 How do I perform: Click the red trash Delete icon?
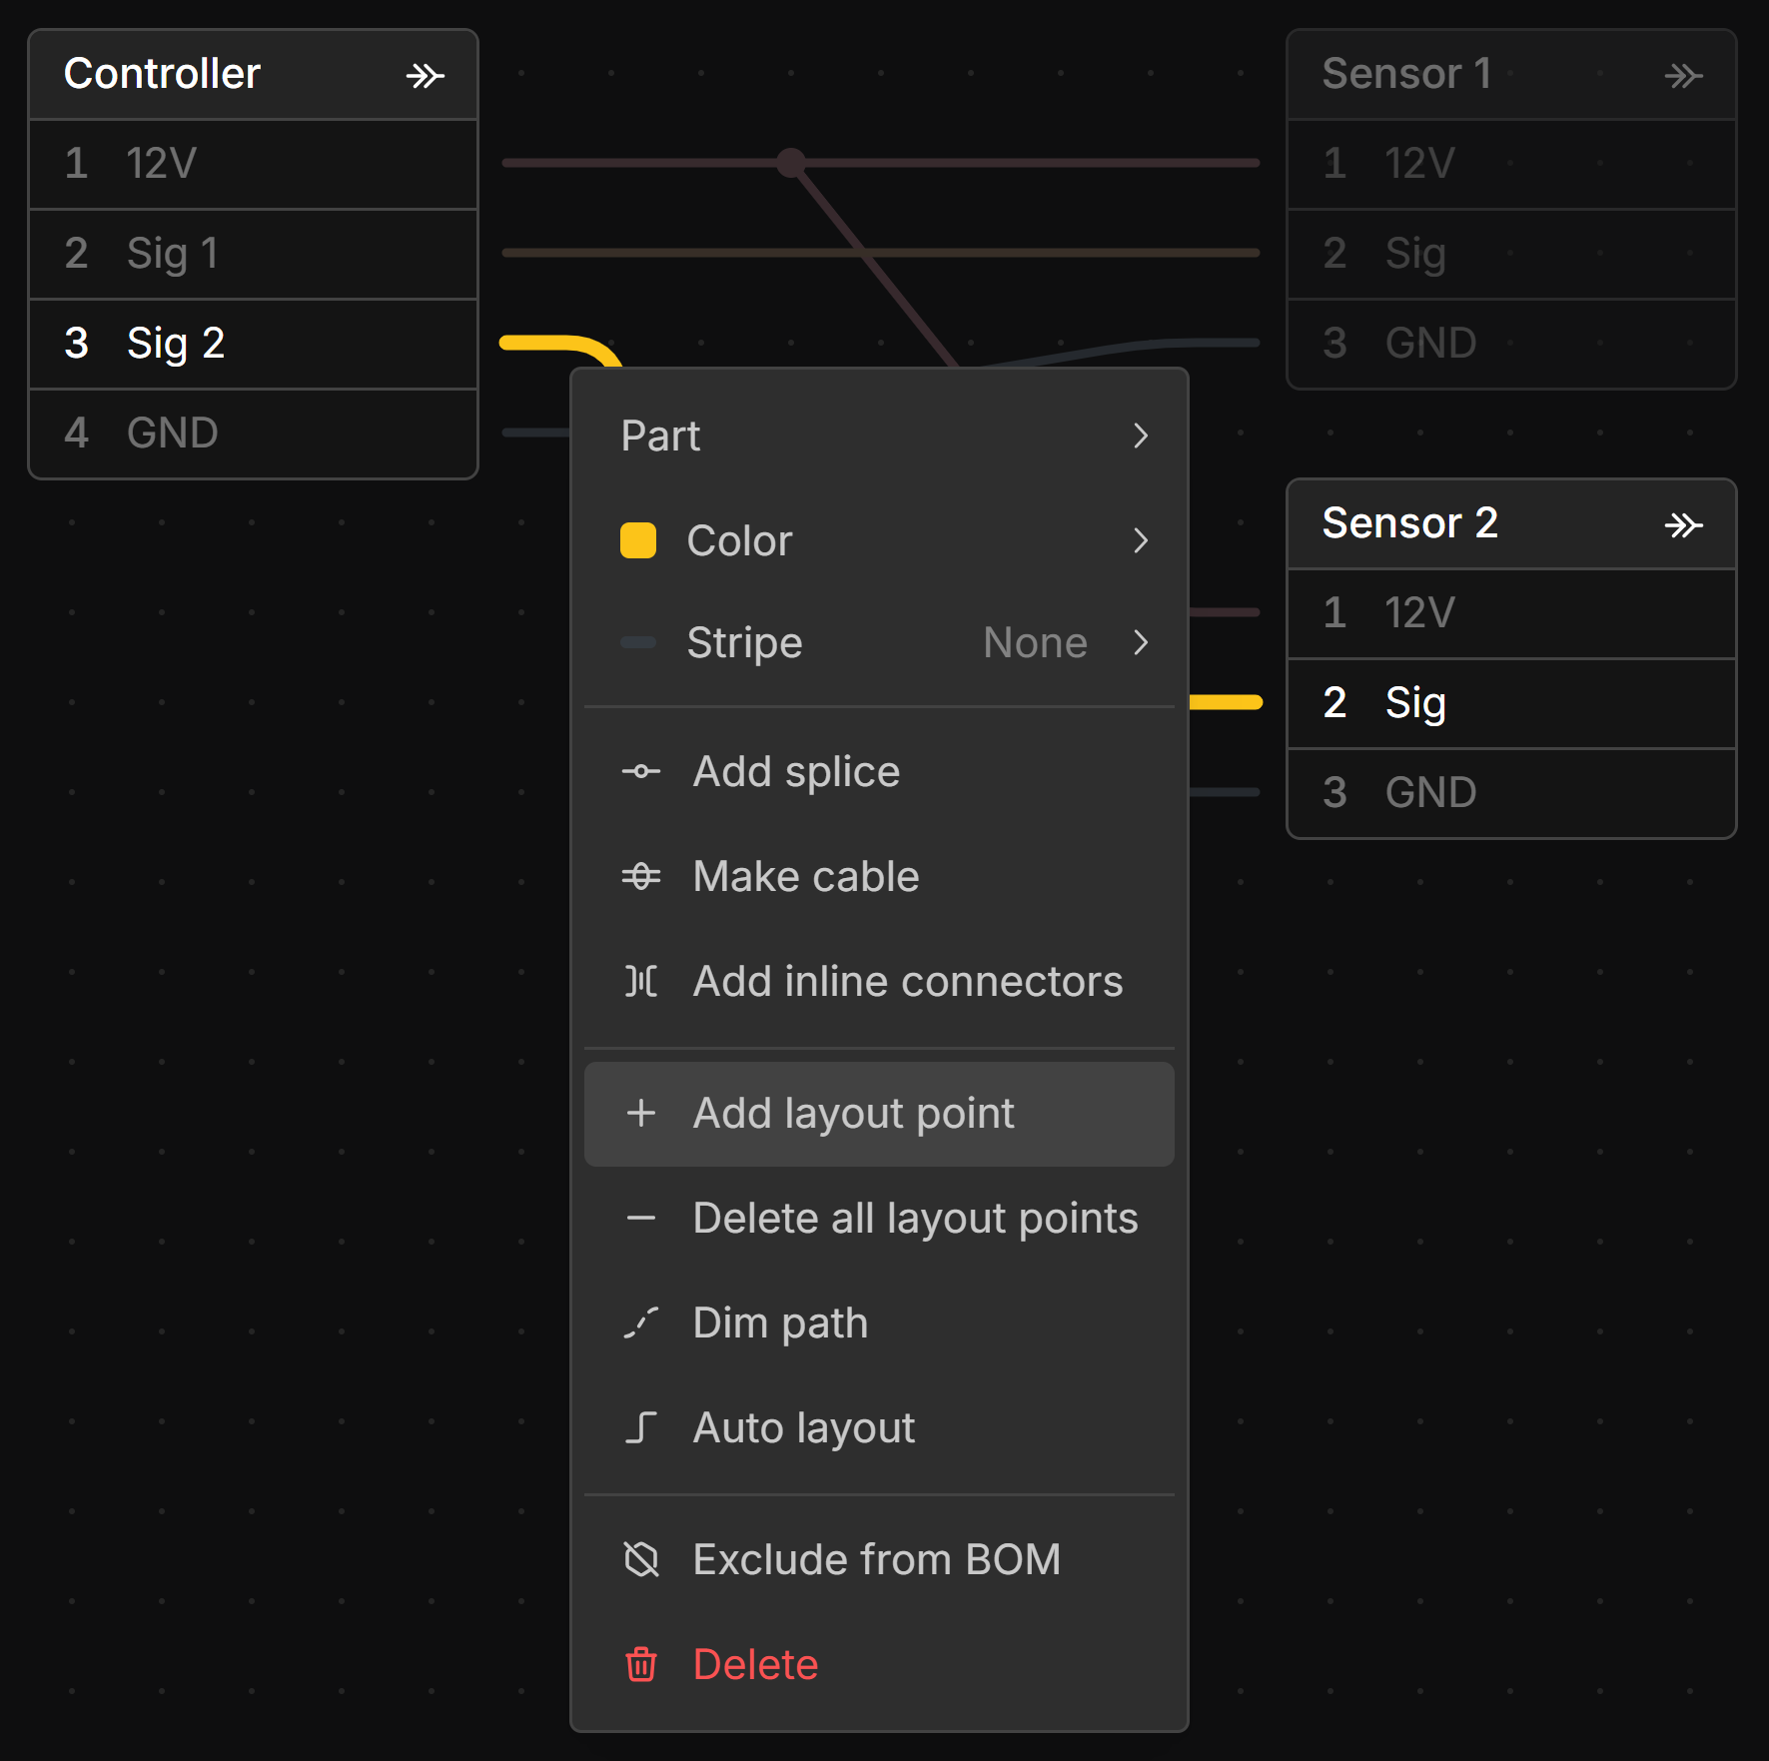(x=640, y=1664)
